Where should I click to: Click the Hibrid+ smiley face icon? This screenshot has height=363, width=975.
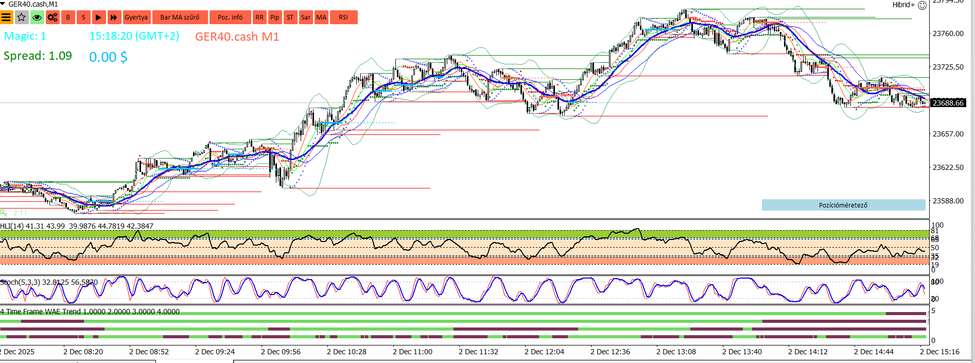pyautogui.click(x=922, y=5)
